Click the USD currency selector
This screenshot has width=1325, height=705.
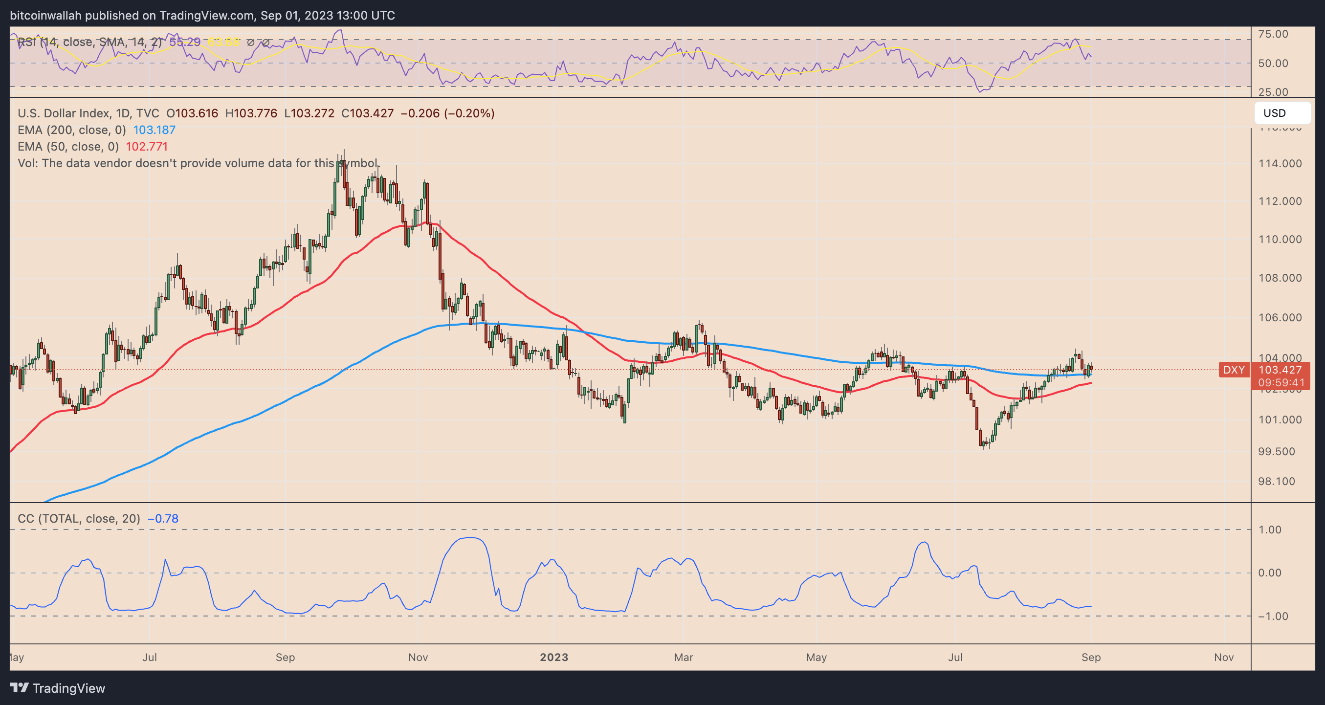click(x=1282, y=113)
